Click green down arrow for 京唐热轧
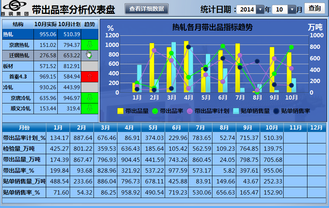The width and height of the screenshot is (329, 208). pyautogui.click(x=90, y=45)
